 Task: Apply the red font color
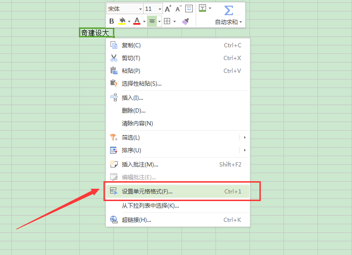tap(137, 21)
